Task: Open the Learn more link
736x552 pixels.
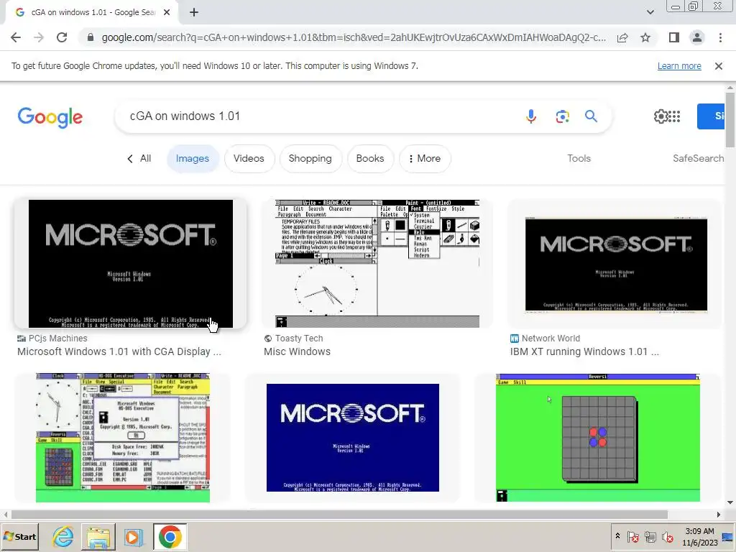Action: click(679, 66)
